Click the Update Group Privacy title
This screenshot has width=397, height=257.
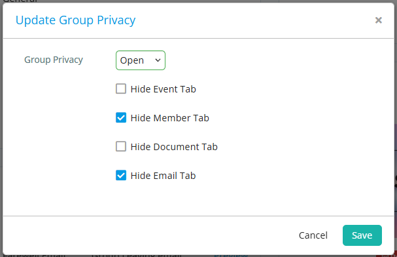pos(75,20)
